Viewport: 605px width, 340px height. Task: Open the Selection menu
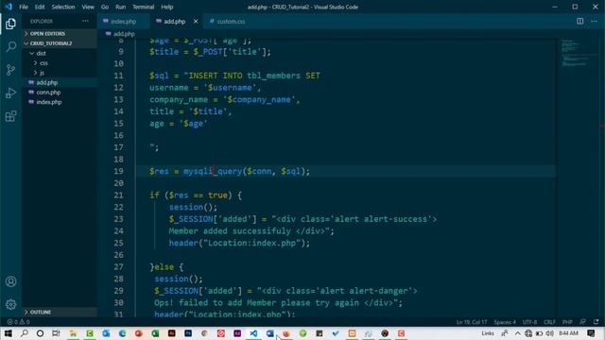click(x=63, y=7)
